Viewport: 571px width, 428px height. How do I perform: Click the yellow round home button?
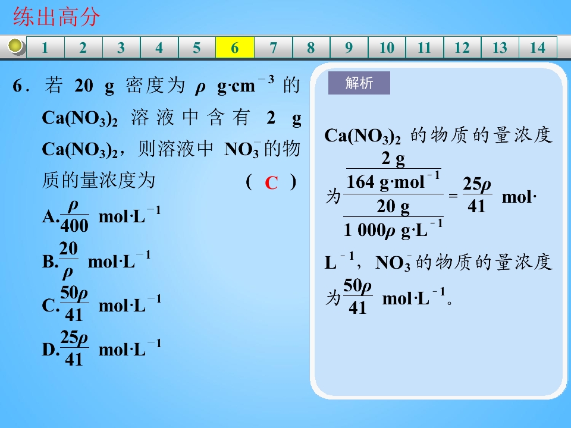coord(15,46)
